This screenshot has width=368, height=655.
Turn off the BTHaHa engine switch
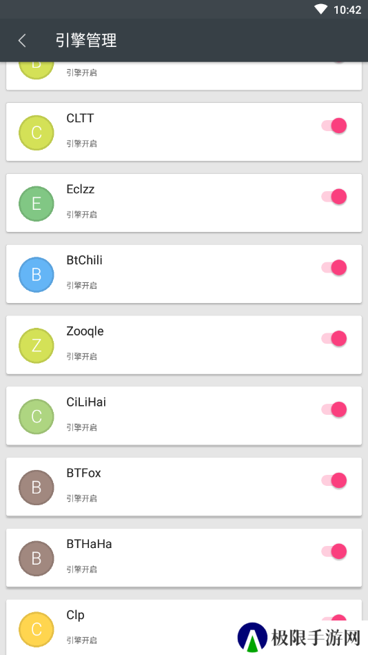click(x=334, y=551)
